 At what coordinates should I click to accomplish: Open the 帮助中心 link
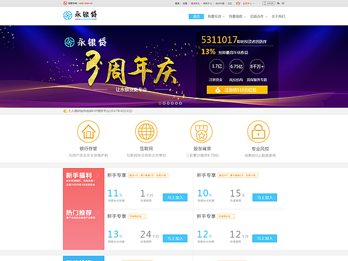click(x=207, y=3)
